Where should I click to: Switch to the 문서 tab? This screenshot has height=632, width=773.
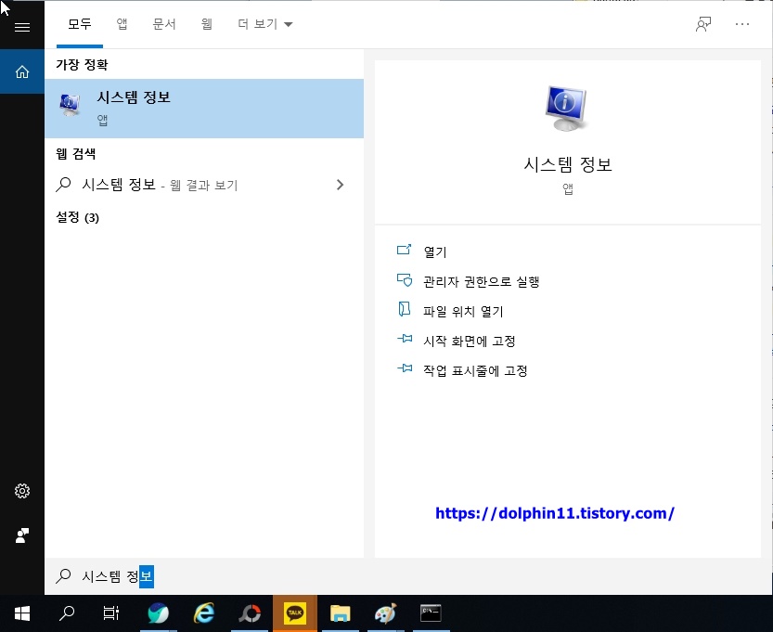164,24
